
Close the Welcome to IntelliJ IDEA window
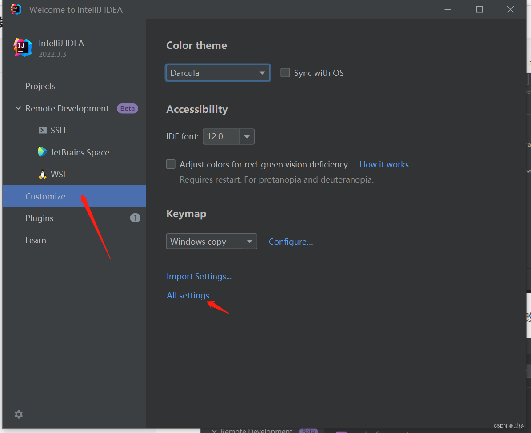coord(511,9)
